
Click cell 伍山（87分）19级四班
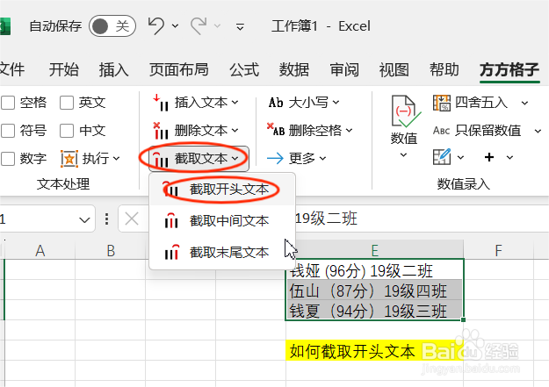tap(374, 290)
